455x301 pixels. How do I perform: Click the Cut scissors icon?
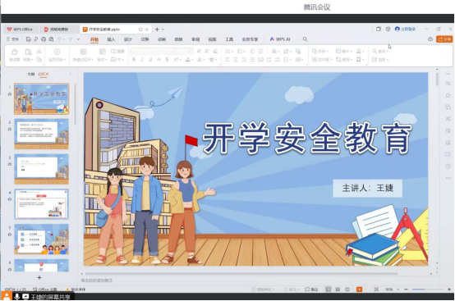39,52
